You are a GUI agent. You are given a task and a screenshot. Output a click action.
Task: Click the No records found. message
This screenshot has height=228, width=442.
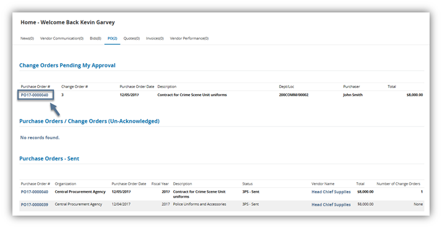click(40, 138)
